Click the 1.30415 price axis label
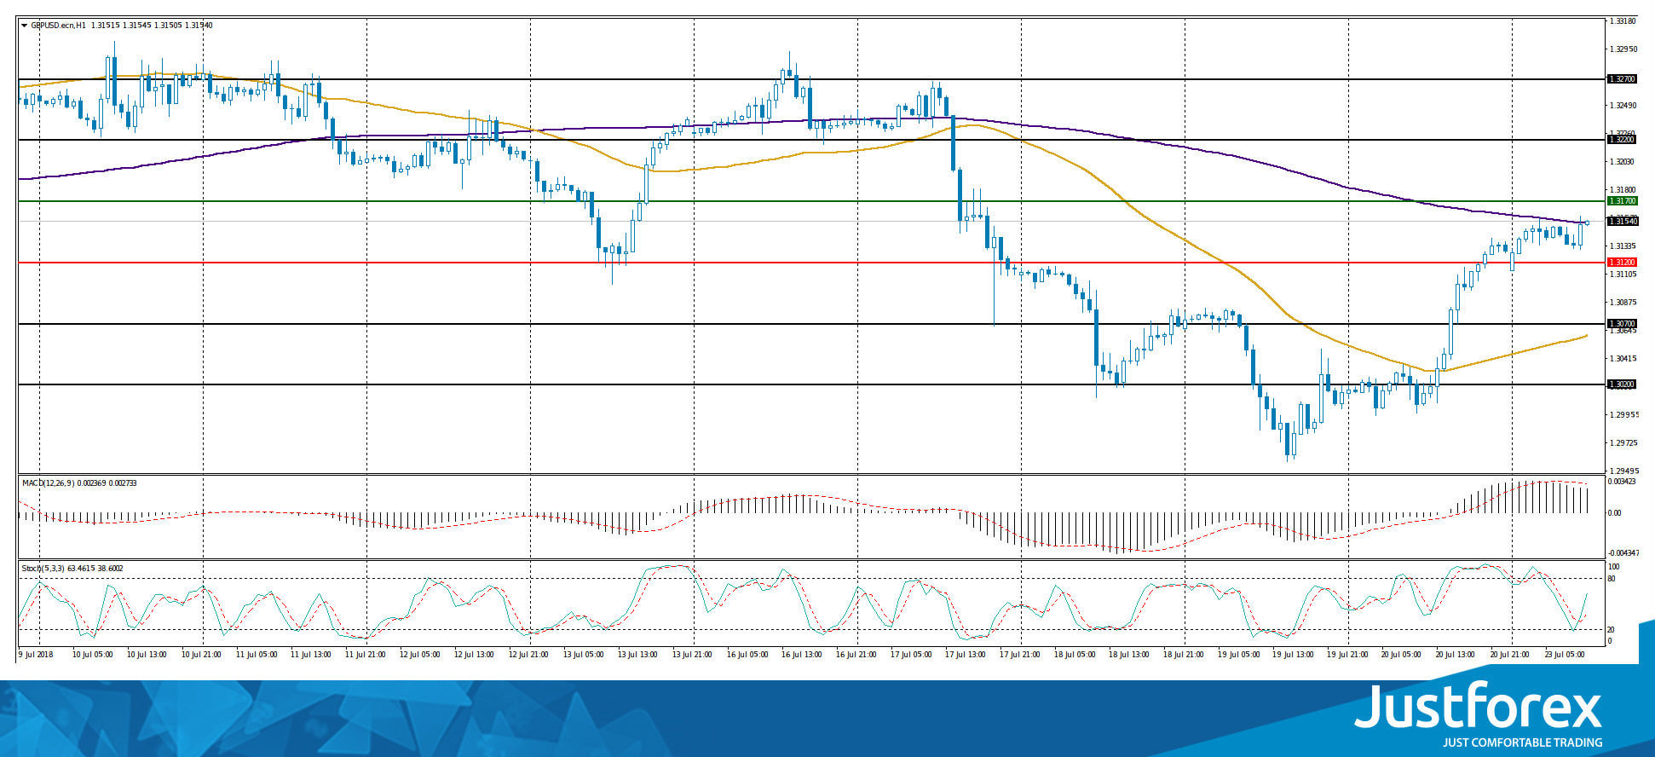 coord(1623,359)
